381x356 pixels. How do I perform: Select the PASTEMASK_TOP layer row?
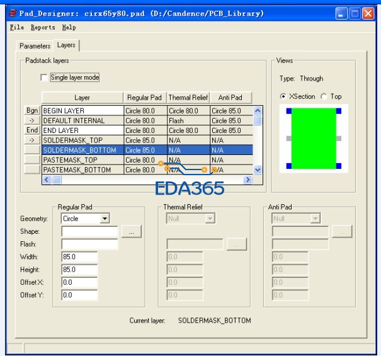click(147, 160)
